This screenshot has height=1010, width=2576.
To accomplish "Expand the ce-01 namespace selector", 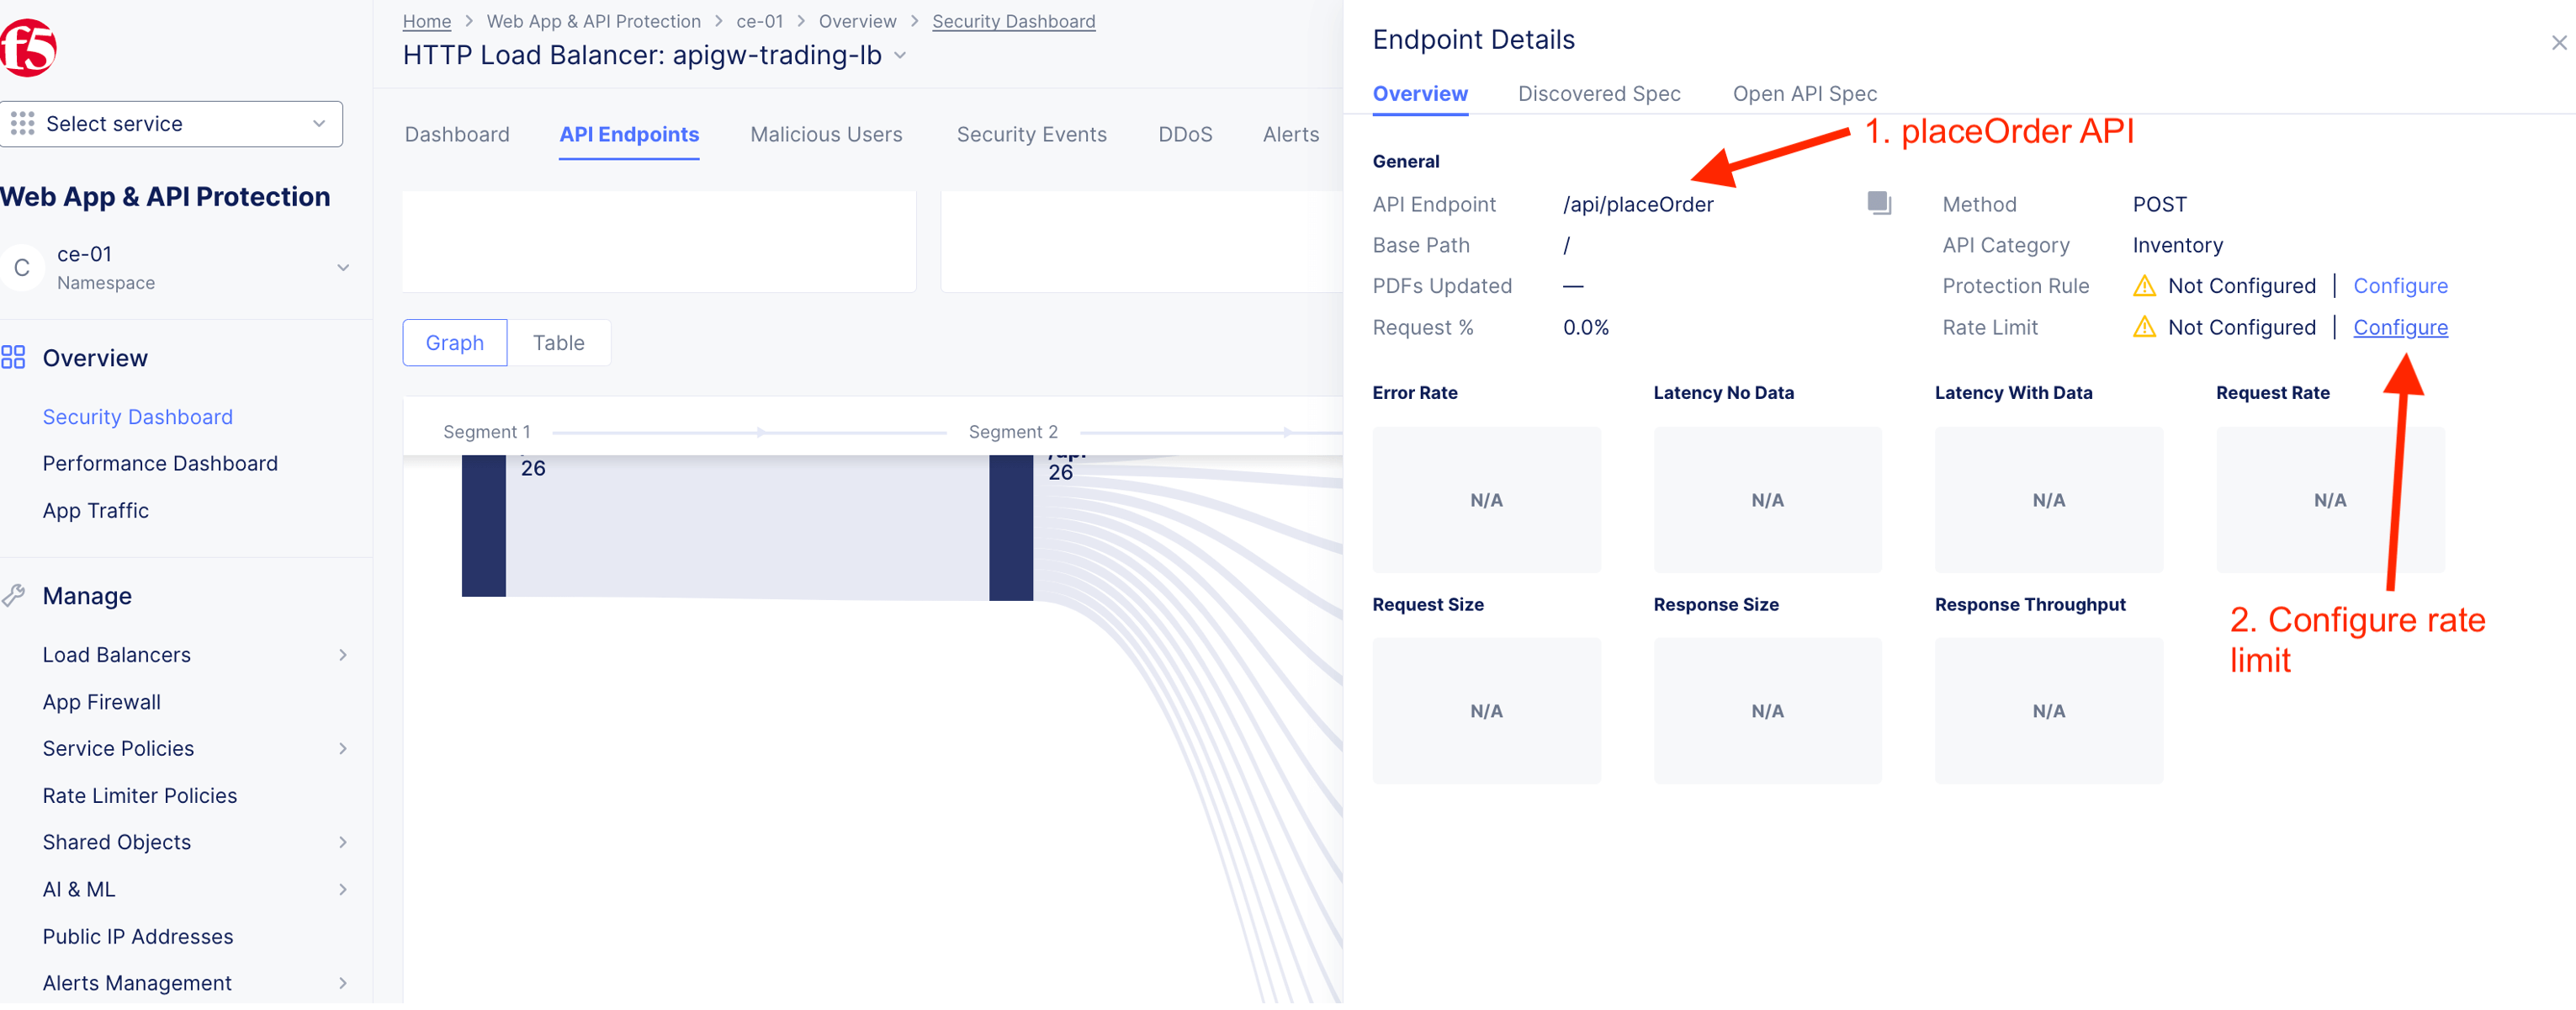I will point(342,268).
